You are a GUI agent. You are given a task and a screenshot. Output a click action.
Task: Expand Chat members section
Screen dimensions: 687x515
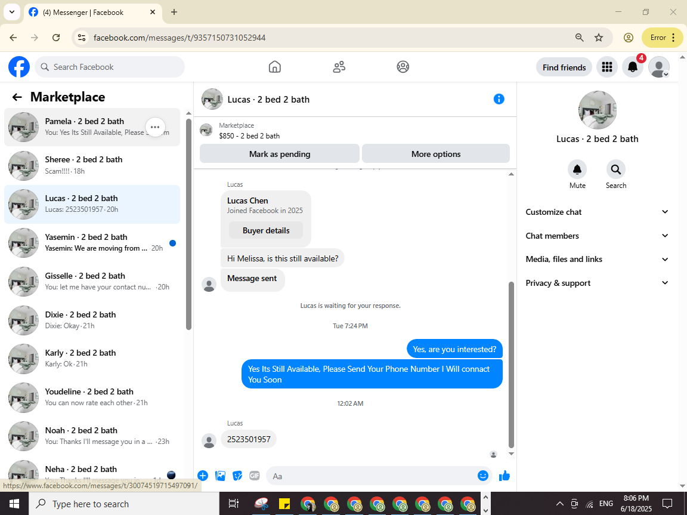[597, 236]
